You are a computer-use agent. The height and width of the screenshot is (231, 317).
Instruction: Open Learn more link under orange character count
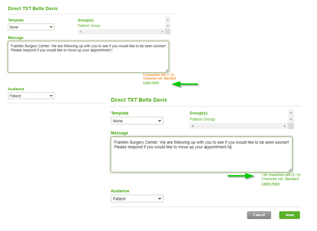pos(151,82)
